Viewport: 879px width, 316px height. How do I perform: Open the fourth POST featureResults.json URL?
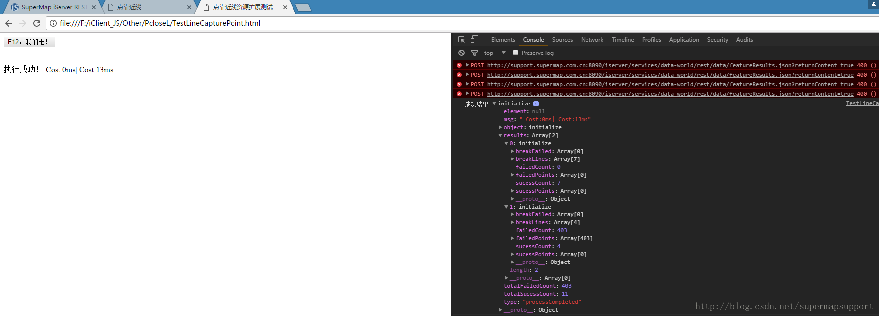click(670, 94)
